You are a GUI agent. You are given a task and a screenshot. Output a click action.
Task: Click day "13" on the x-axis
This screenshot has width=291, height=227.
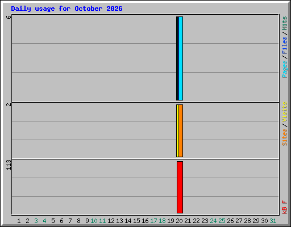click(x=119, y=221)
